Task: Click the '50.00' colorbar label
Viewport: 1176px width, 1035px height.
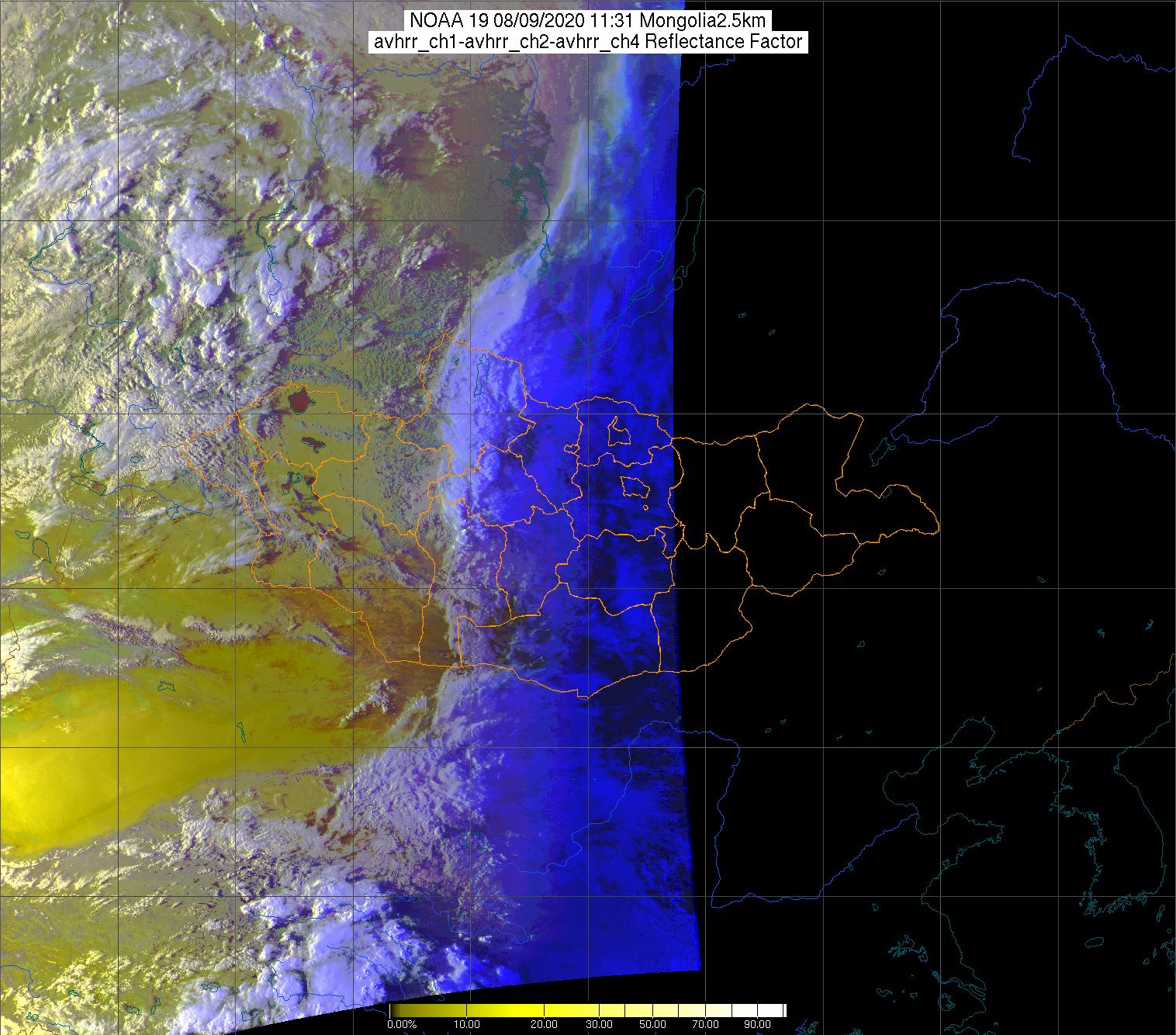Action: coord(652,1024)
